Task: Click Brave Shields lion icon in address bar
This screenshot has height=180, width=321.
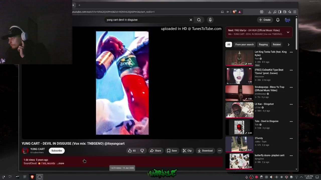Action: (x=234, y=12)
